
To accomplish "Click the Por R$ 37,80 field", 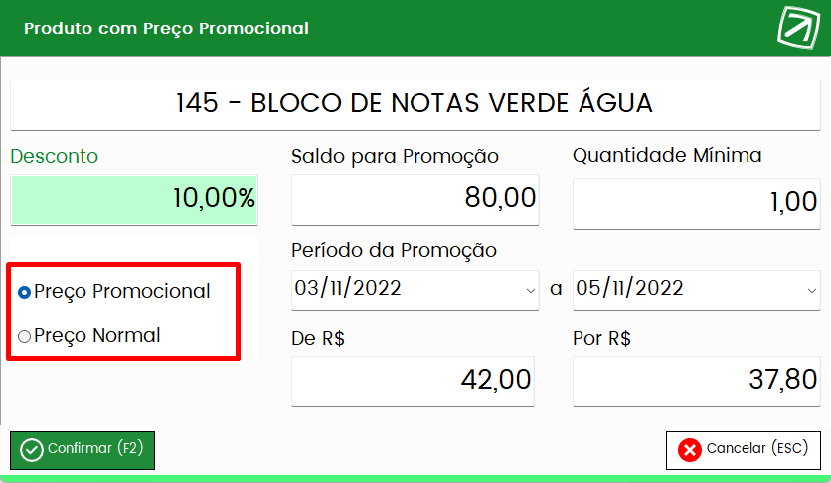I will [x=697, y=382].
